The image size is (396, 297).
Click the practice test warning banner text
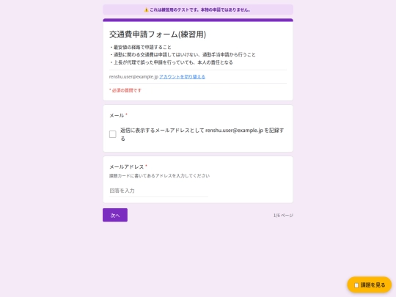[x=199, y=10]
